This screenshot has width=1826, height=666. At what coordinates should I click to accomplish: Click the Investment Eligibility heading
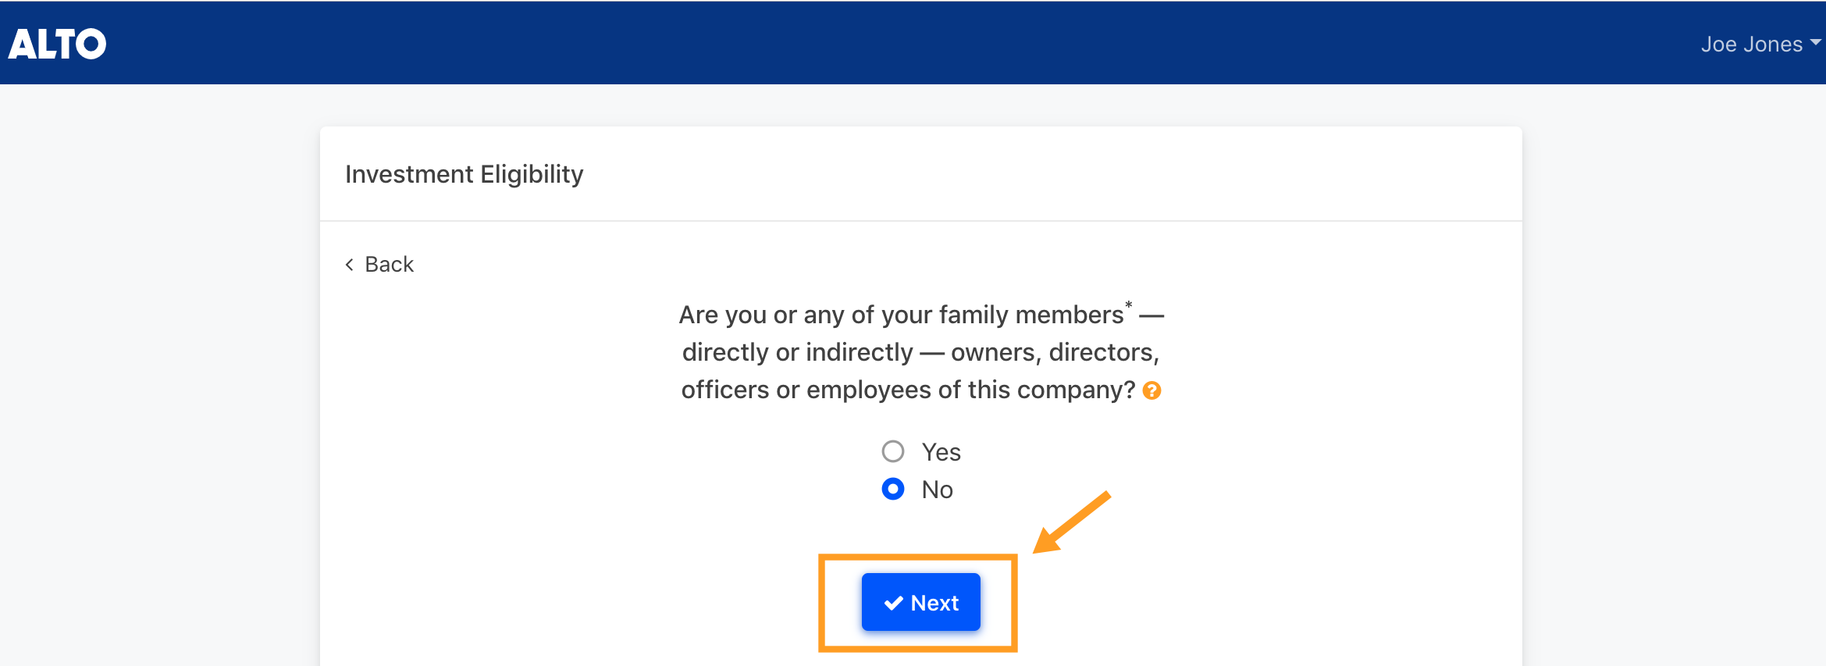(x=465, y=173)
